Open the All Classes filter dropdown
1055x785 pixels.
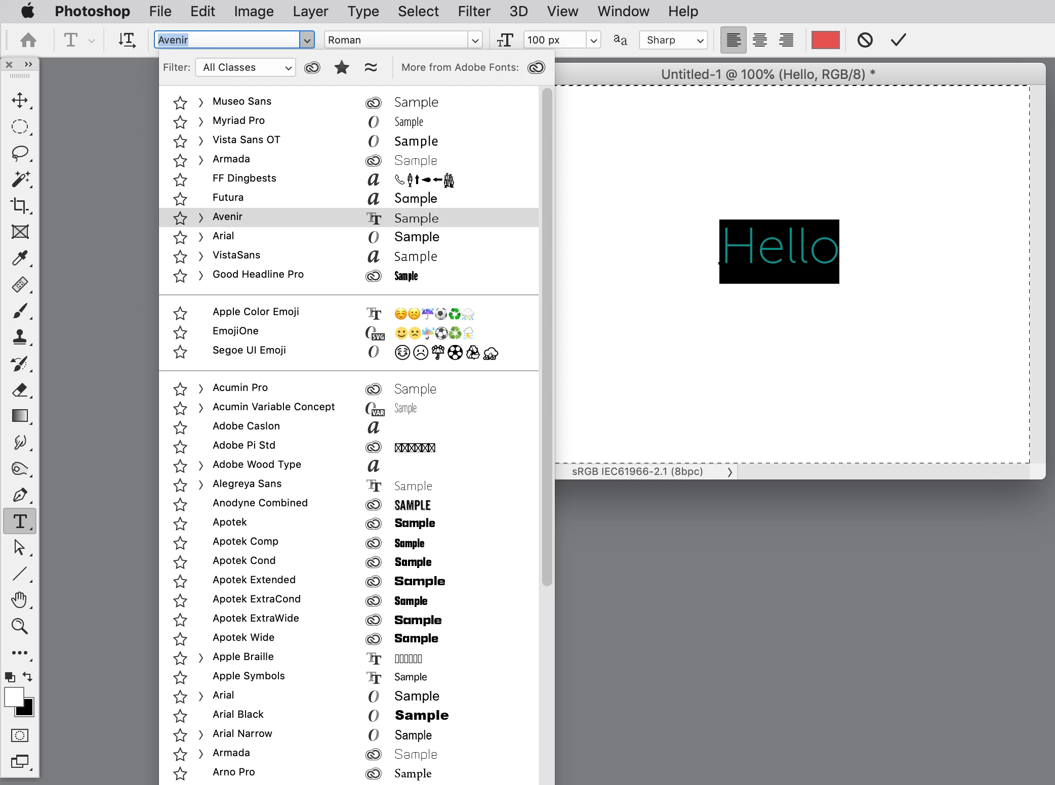coord(246,67)
